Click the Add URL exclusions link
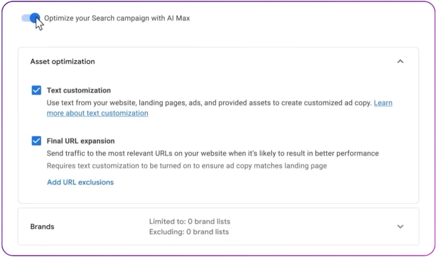This screenshot has width=437, height=257. [80, 182]
